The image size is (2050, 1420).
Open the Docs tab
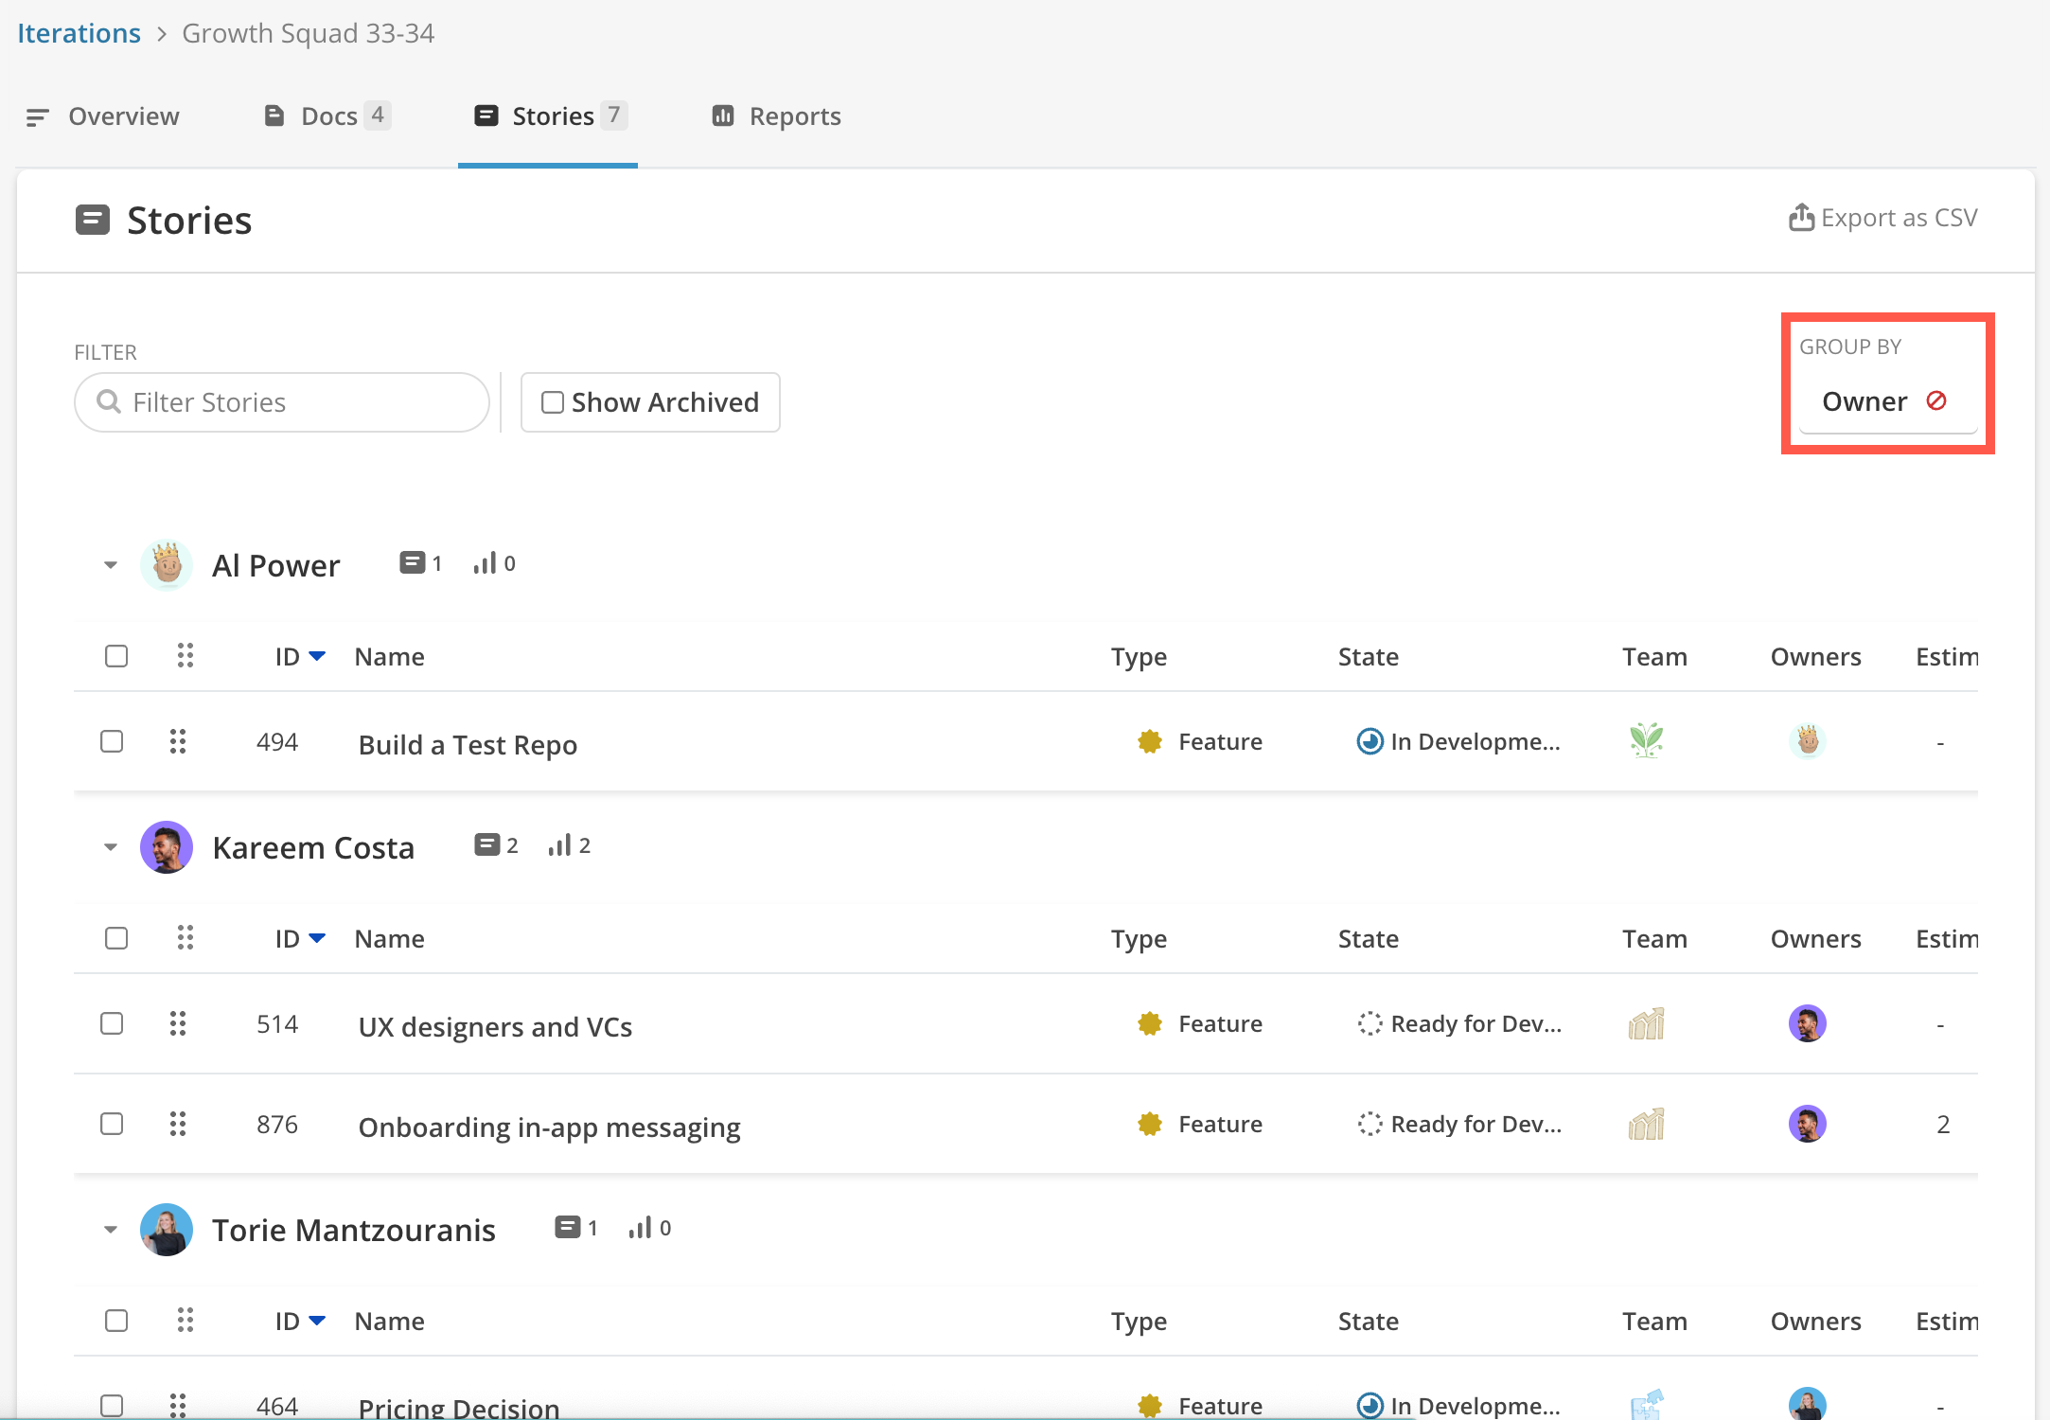[x=327, y=116]
